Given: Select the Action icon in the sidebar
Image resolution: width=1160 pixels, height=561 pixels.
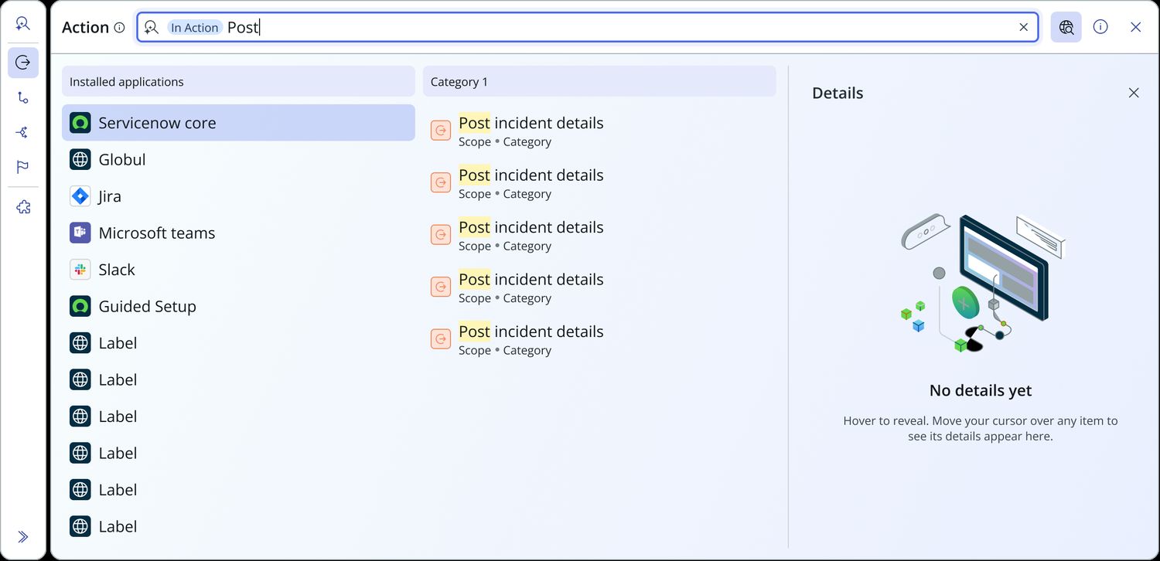Looking at the screenshot, I should [22, 63].
